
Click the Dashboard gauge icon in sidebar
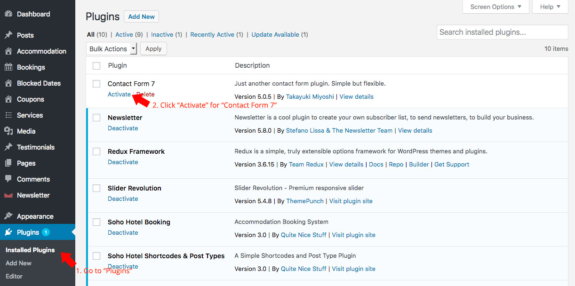[8, 14]
